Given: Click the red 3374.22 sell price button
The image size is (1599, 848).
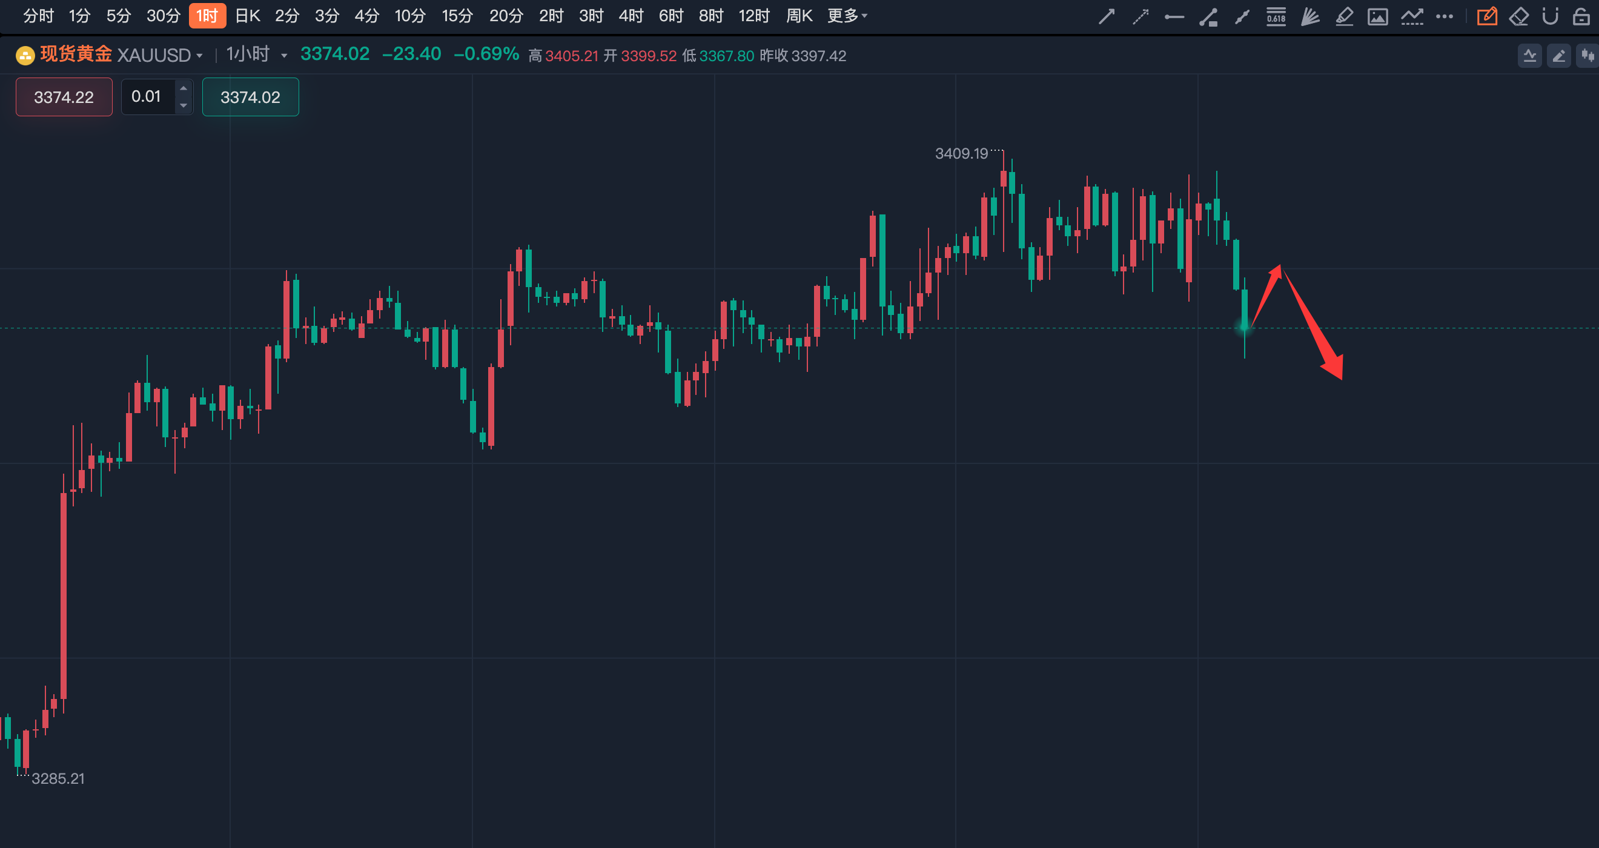Looking at the screenshot, I should coord(64,97).
